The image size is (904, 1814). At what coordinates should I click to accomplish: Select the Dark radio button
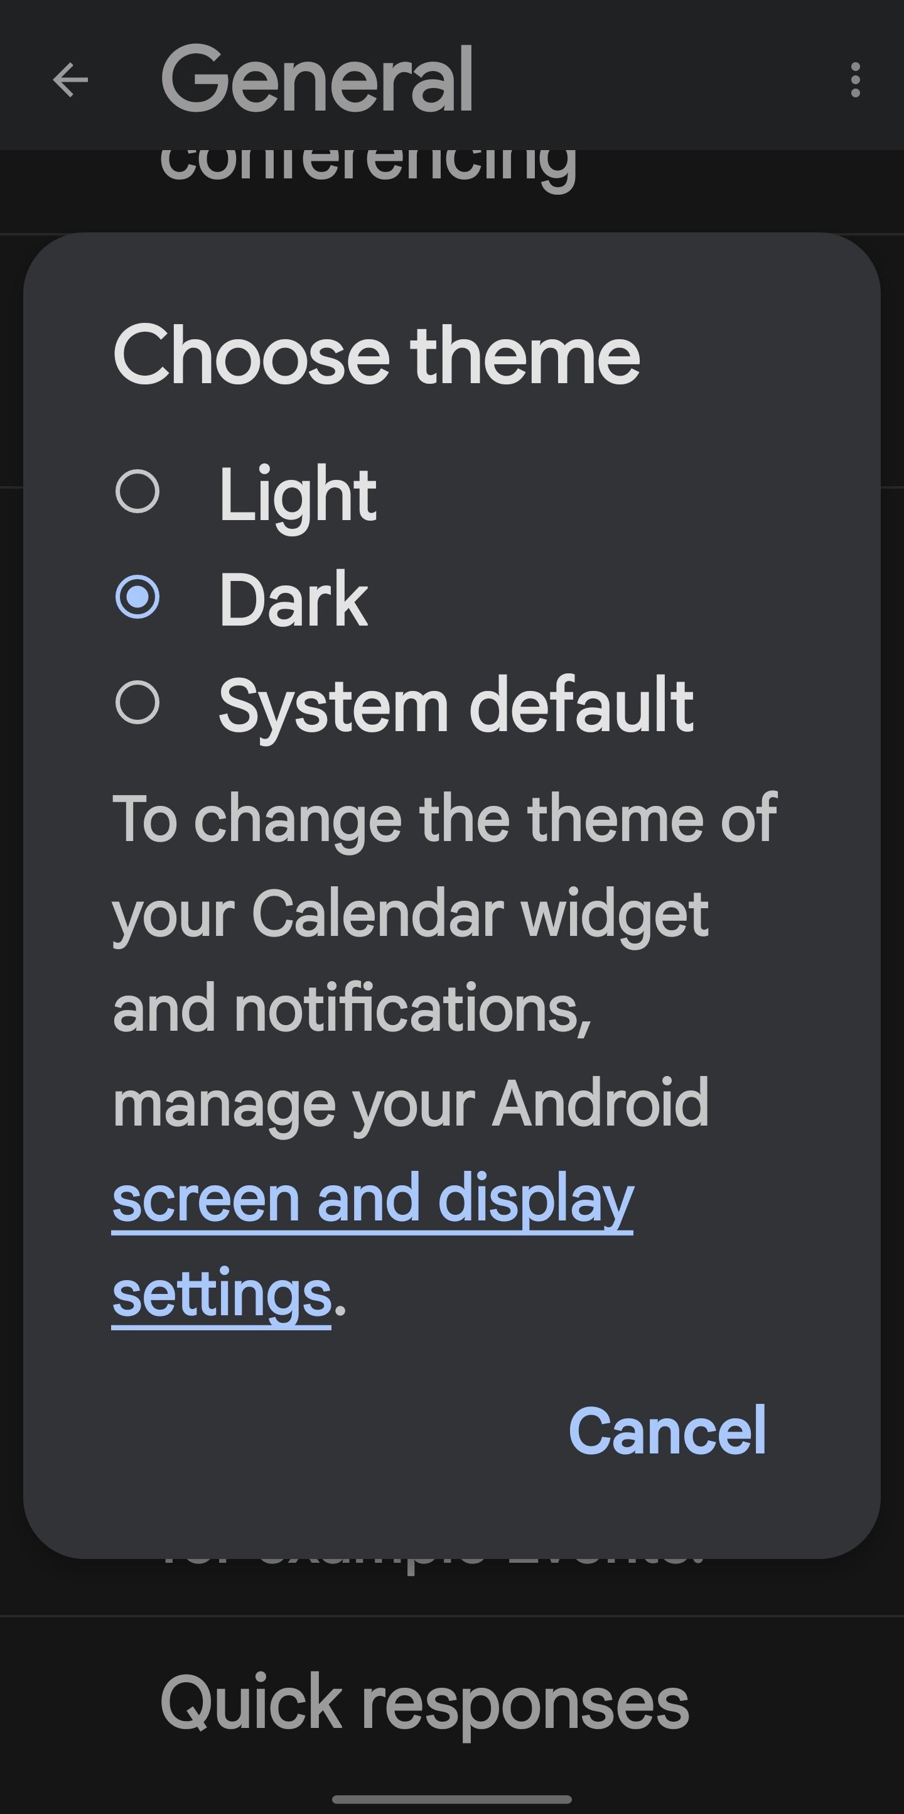point(137,597)
